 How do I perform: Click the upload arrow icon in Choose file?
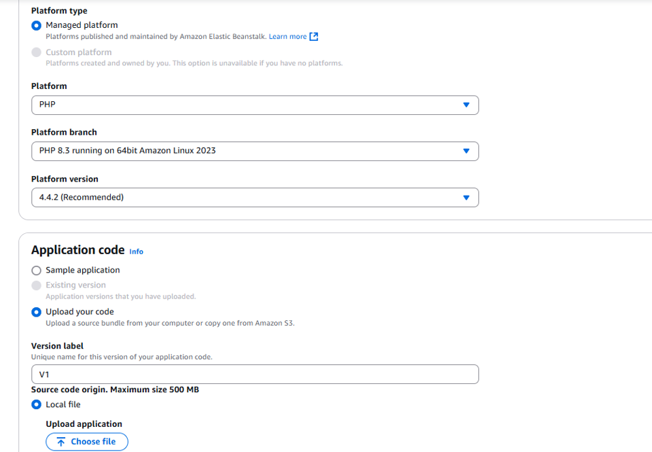point(60,442)
